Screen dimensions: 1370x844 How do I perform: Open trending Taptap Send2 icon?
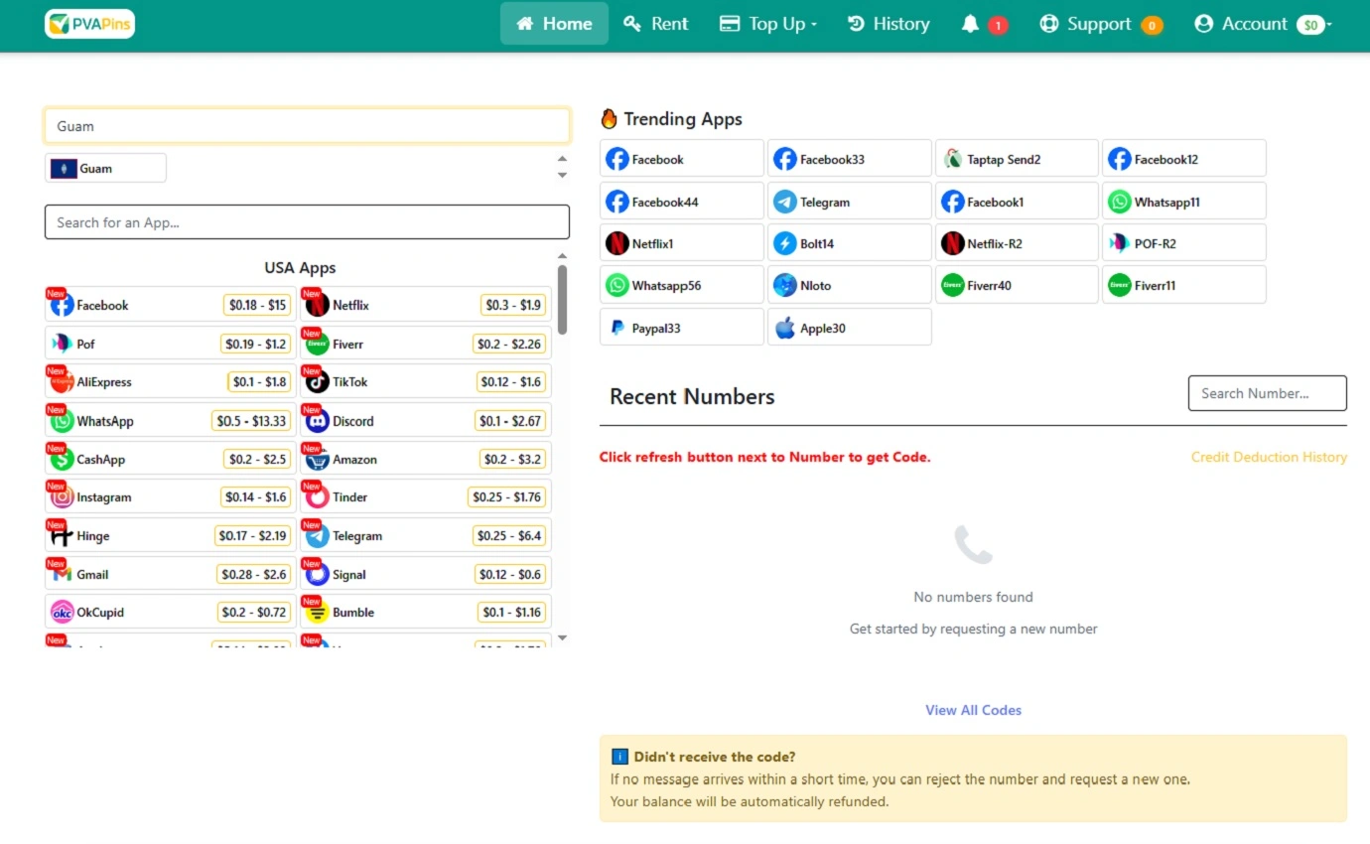(x=952, y=159)
